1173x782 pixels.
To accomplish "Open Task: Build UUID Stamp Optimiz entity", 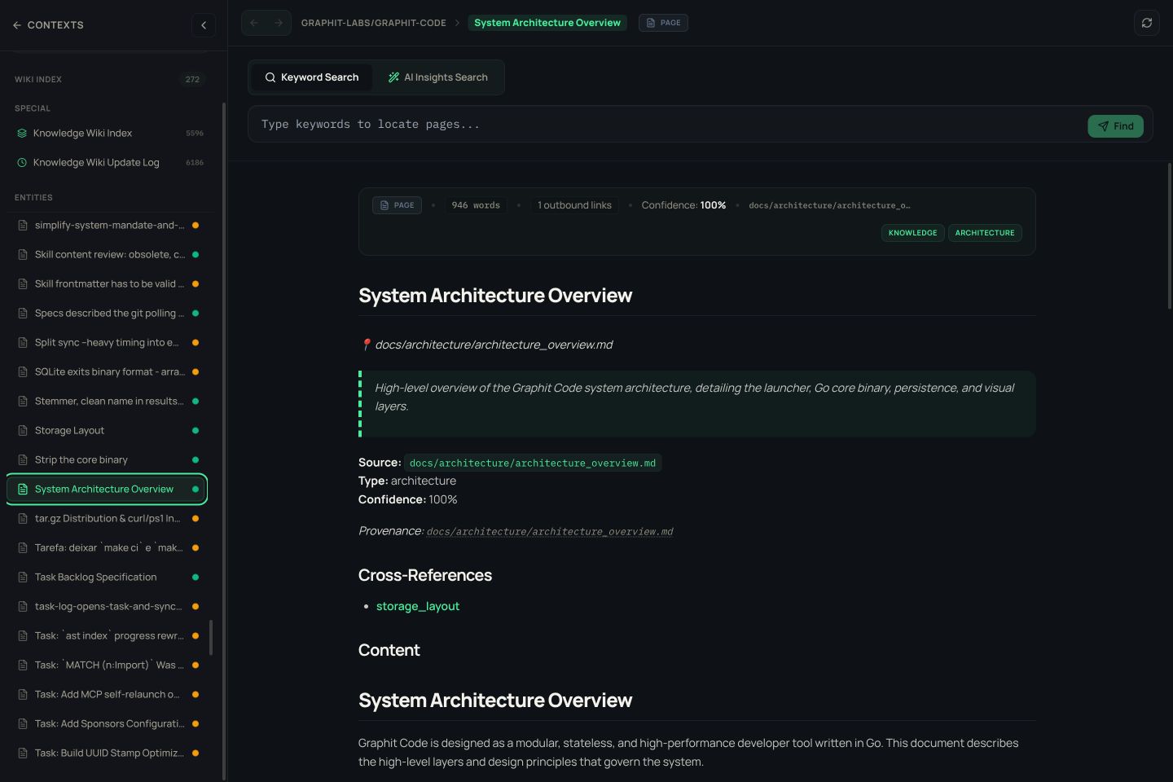I will (x=108, y=753).
